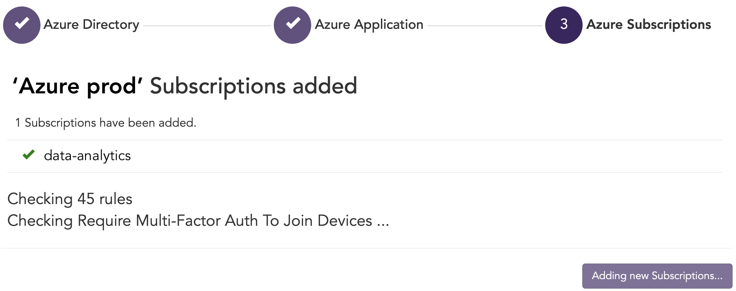736x291 pixels.
Task: Click the Adding new Subscriptions button
Action: [x=657, y=276]
